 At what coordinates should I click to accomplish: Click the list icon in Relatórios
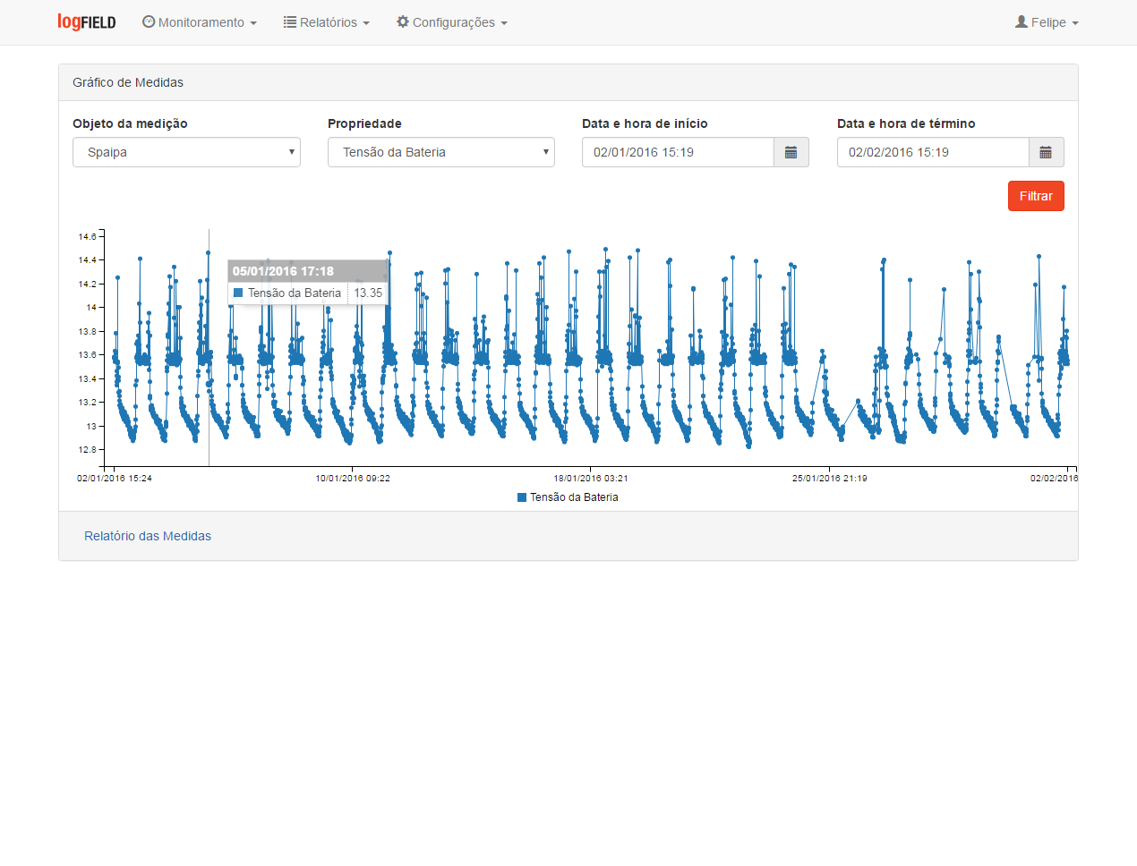tap(290, 22)
